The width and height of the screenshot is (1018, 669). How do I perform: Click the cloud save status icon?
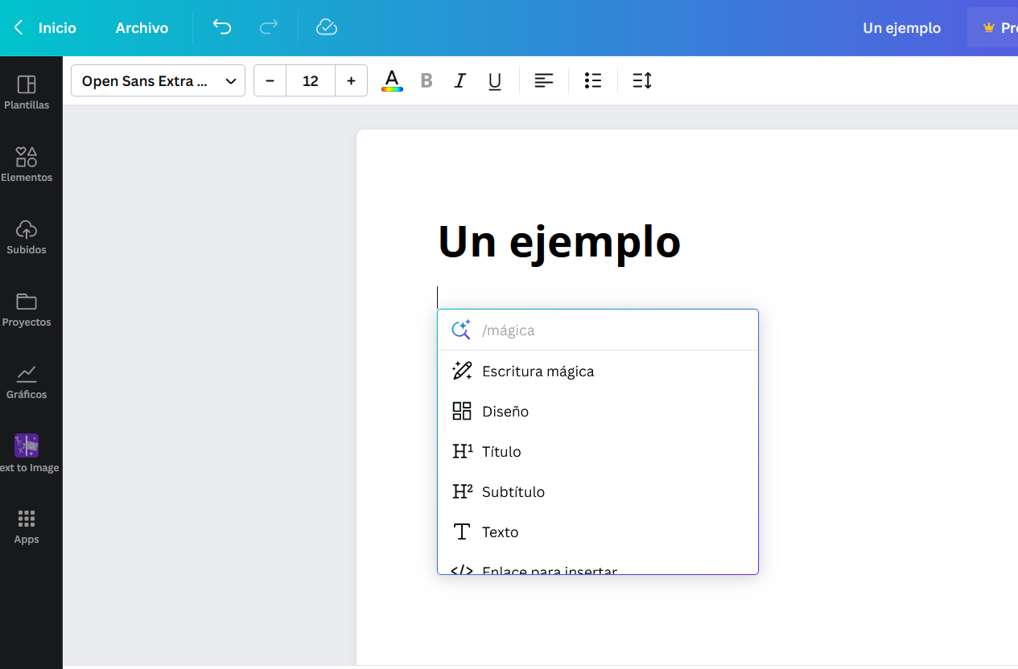pyautogui.click(x=326, y=27)
